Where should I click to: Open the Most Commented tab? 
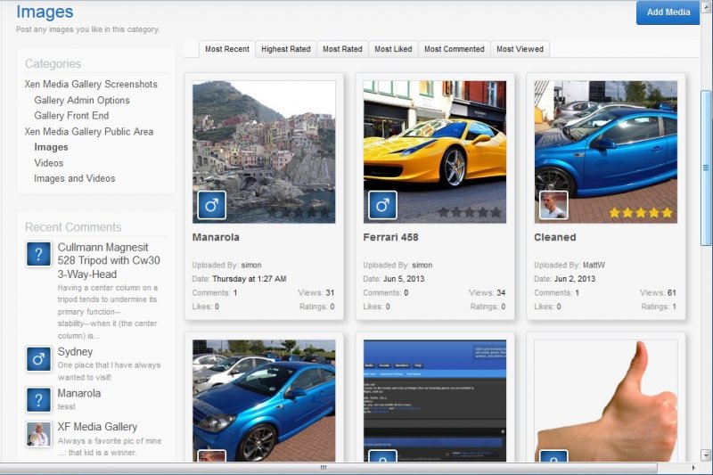click(455, 49)
